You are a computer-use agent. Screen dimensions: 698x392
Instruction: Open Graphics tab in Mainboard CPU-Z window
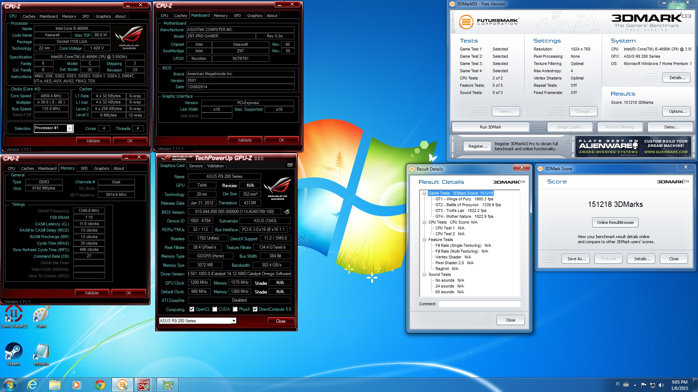254,16
